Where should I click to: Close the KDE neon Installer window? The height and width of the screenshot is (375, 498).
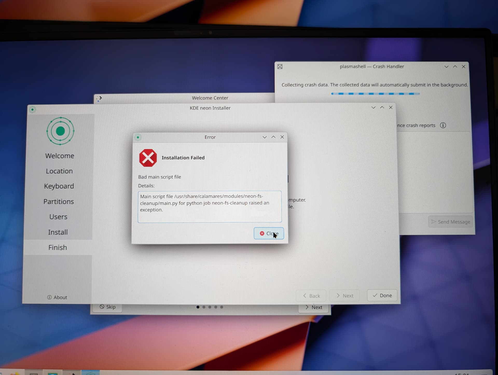[x=391, y=107]
